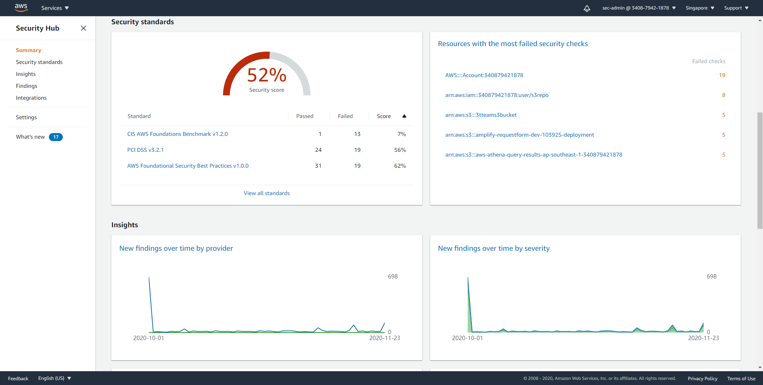Click the page vertical scrollbar thumb
Screen dimensions: 763x385
click(x=760, y=171)
